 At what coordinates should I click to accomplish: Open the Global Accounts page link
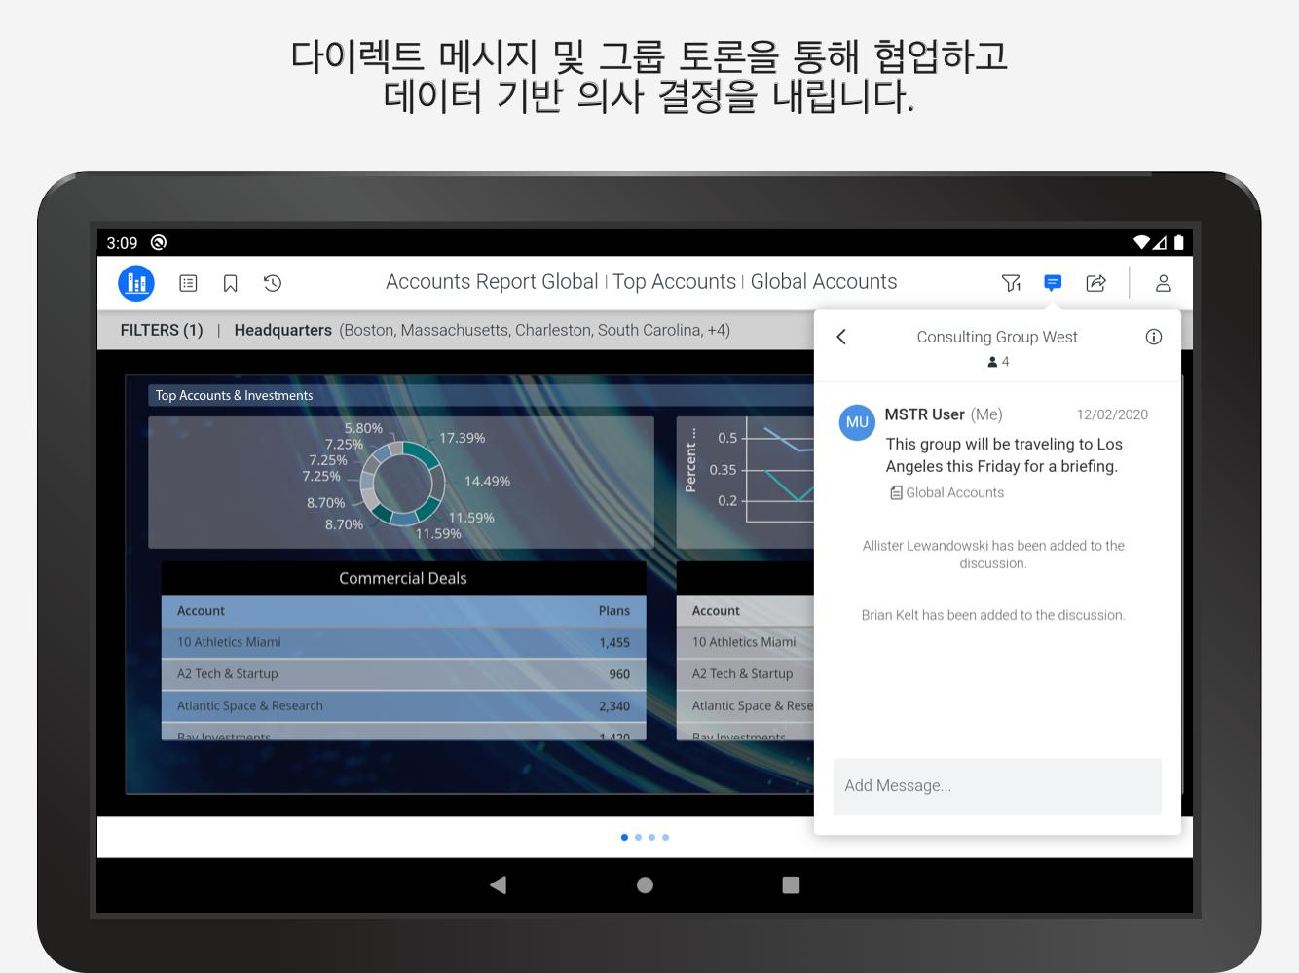[947, 493]
